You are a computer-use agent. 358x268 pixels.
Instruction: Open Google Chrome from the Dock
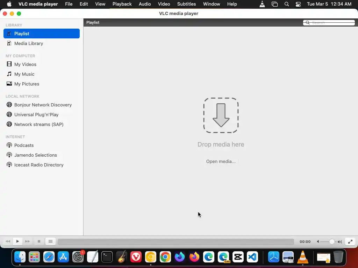point(165,257)
